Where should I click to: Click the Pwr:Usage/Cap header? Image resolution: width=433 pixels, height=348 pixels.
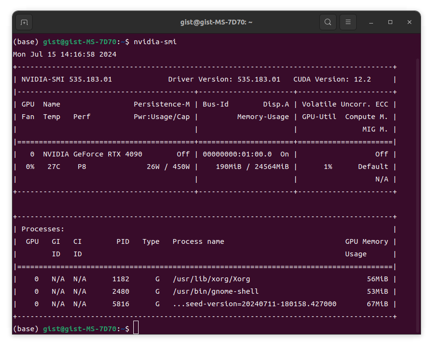tap(162, 117)
